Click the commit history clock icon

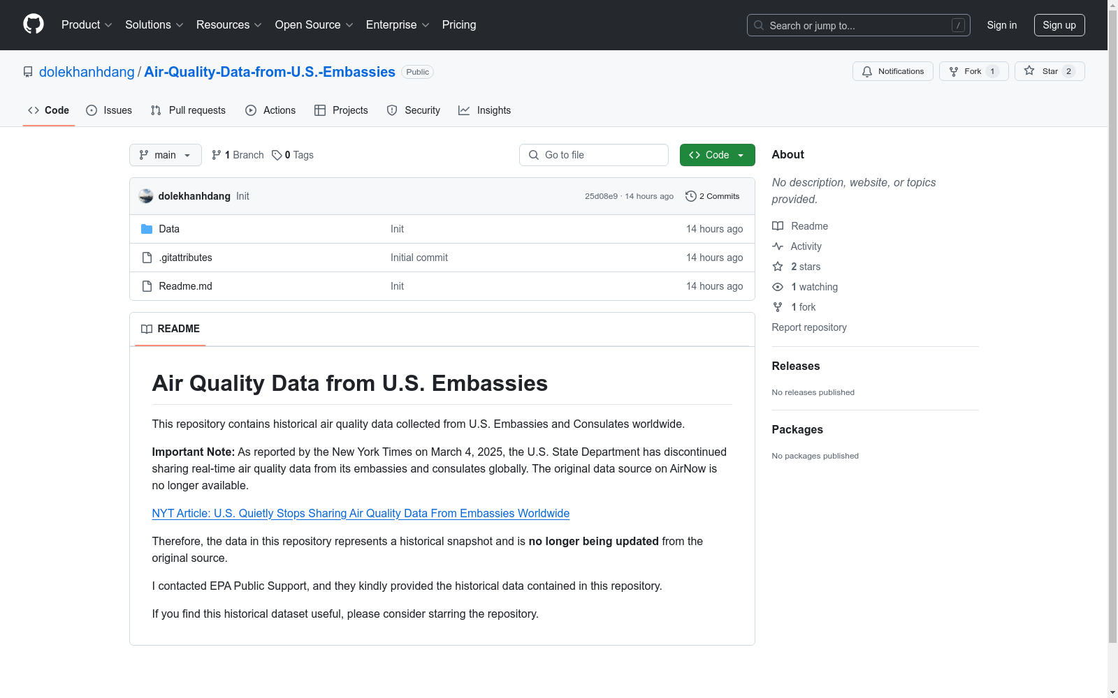click(691, 196)
